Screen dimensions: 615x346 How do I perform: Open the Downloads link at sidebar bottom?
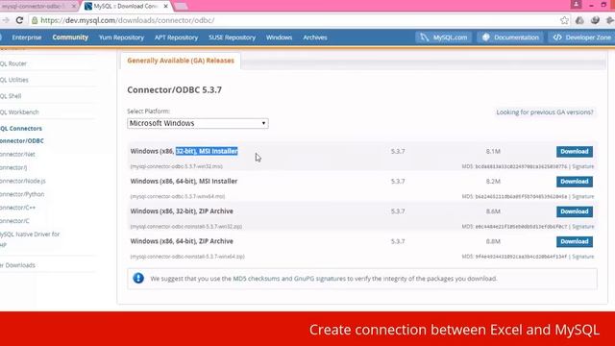(x=17, y=265)
